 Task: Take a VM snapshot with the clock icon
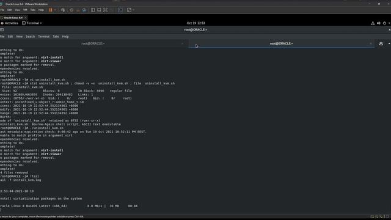coord(71,10)
